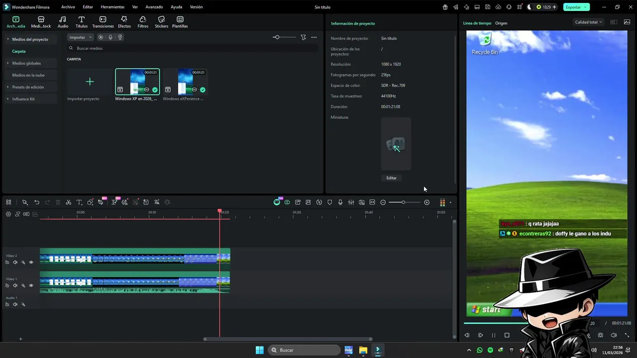
Task: Stop the preview playback
Action: pyautogui.click(x=507, y=335)
